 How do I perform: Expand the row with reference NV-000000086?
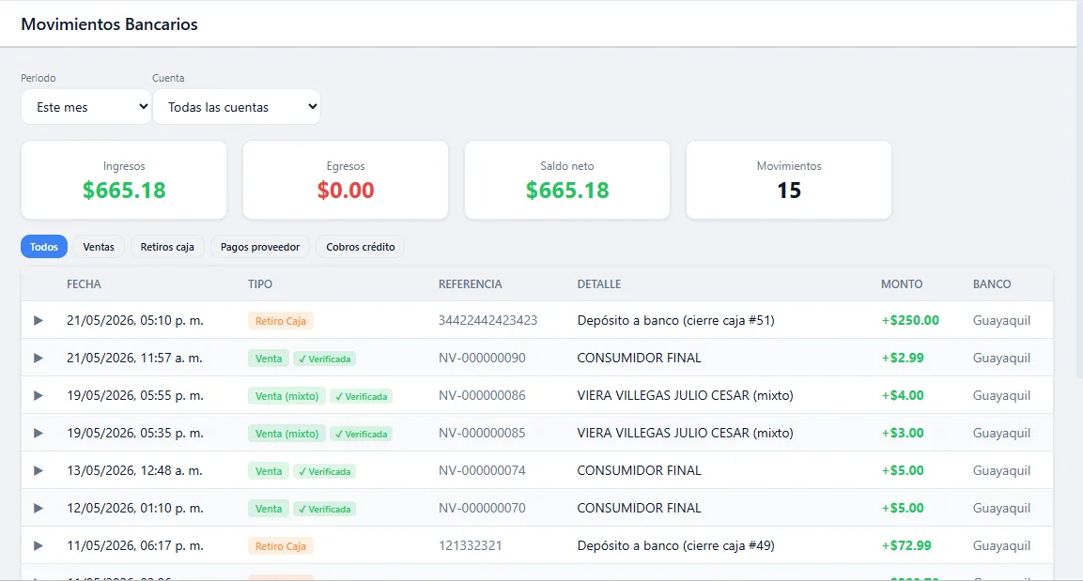pyautogui.click(x=39, y=395)
